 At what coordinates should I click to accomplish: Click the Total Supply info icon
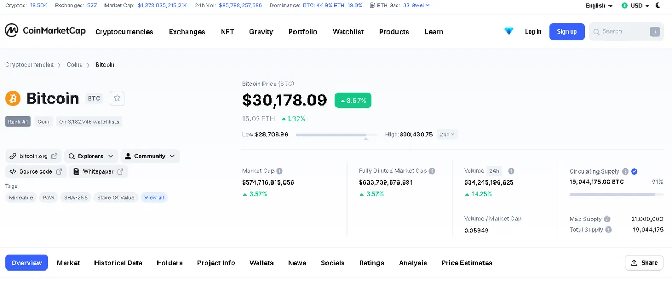(608, 230)
